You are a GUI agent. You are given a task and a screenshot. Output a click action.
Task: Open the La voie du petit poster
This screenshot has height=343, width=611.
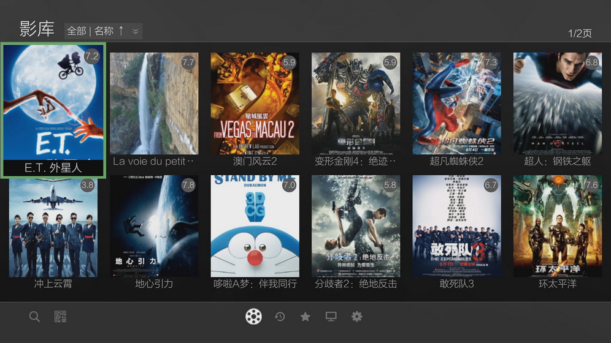pos(154,104)
